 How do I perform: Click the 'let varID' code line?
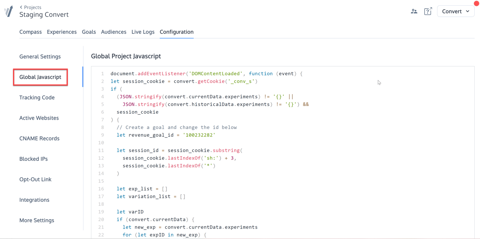130,212
